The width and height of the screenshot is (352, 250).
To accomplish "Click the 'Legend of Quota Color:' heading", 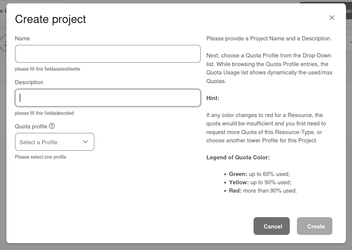I will coord(238,157).
